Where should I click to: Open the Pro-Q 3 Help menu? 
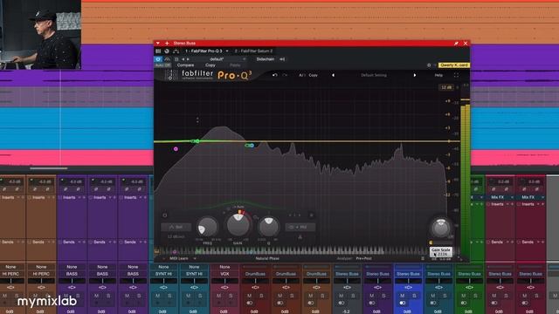(438, 75)
